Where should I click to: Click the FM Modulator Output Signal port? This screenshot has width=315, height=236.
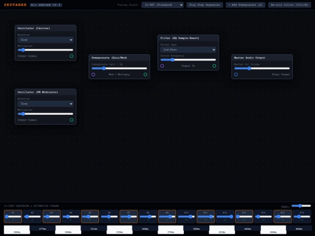pyautogui.click(x=72, y=120)
